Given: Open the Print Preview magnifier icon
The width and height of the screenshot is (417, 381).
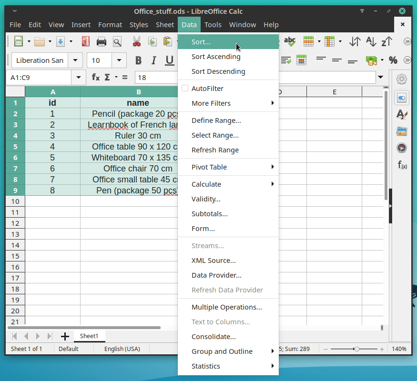Looking at the screenshot, I should (117, 41).
